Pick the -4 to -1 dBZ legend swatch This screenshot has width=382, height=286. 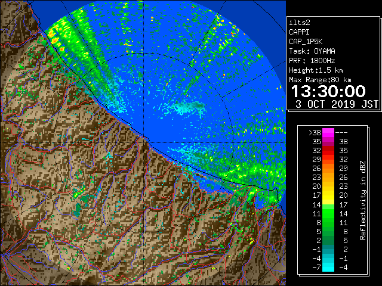328,259
